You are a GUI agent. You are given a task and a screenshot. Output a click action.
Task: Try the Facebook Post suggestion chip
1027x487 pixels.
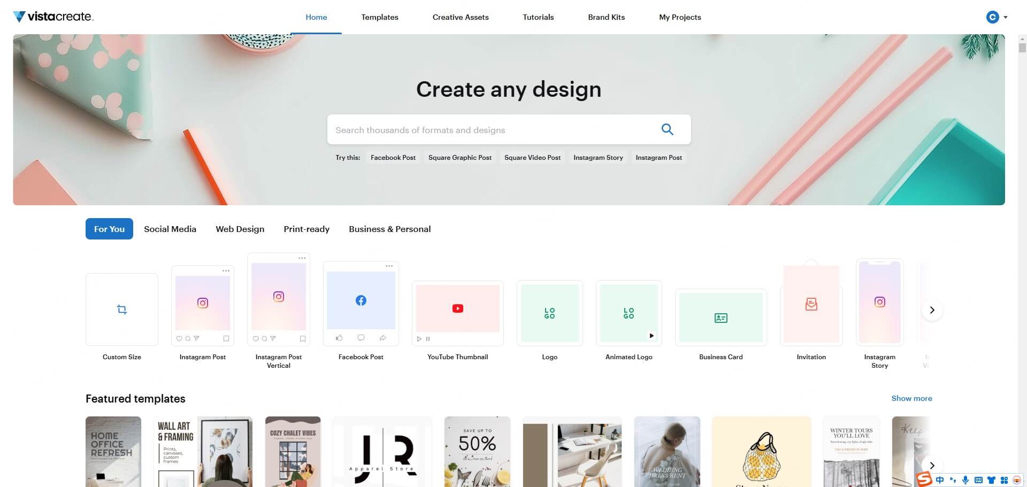393,158
